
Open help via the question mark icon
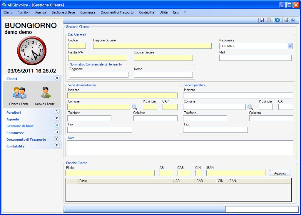coord(292,20)
